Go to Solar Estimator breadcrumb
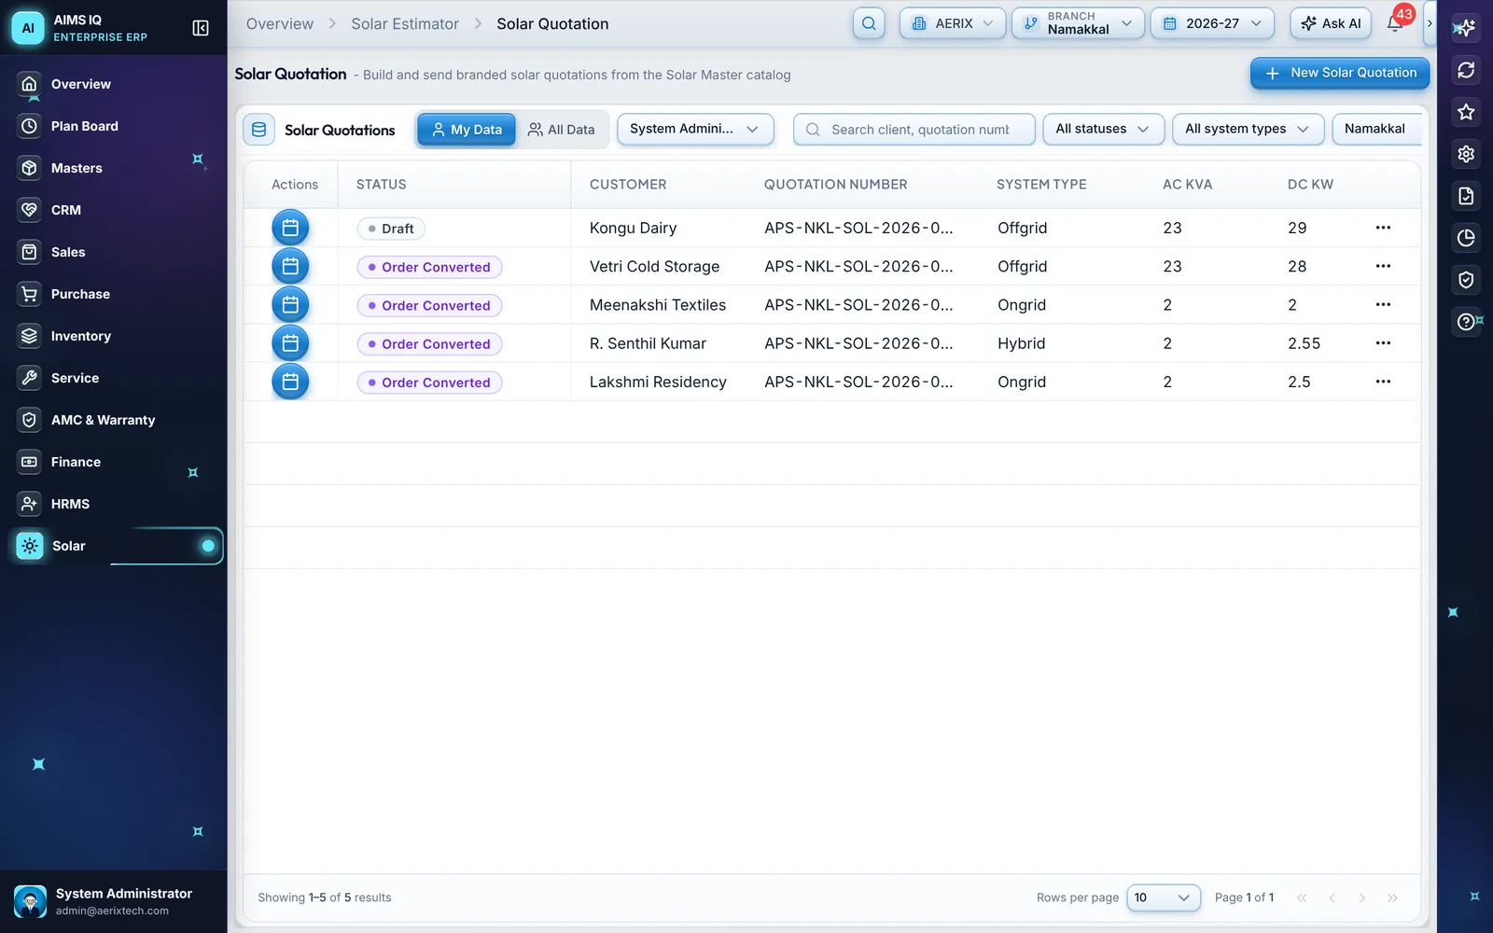 405,24
